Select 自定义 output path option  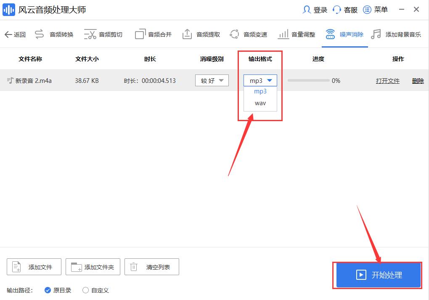click(95, 290)
